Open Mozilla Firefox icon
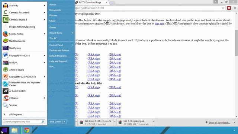The height and width of the screenshot is (134, 238). coord(6,34)
